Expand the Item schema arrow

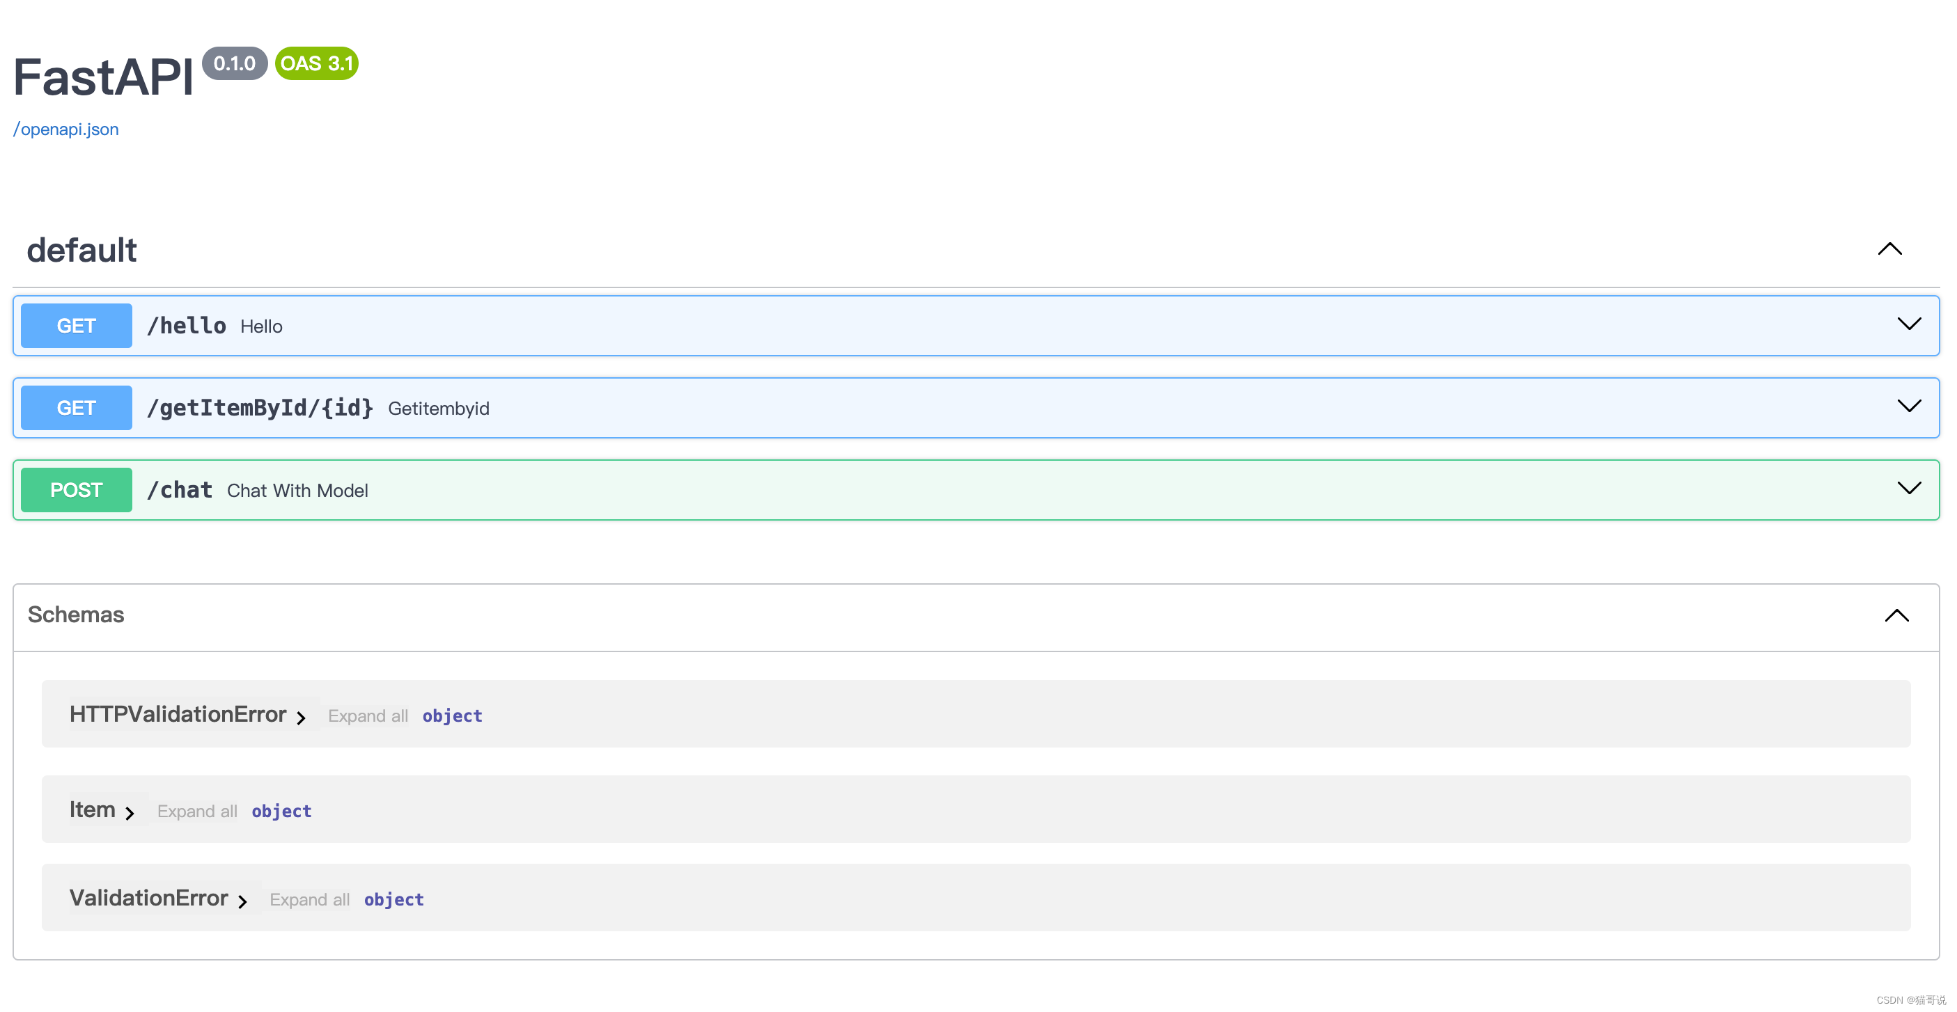[129, 813]
